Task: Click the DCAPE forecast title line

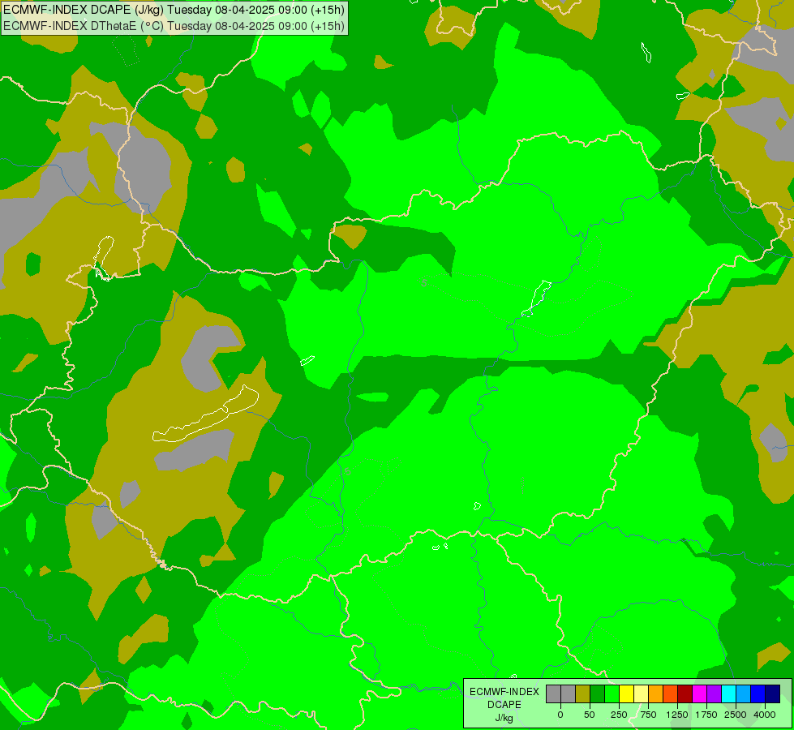Action: coord(174,10)
